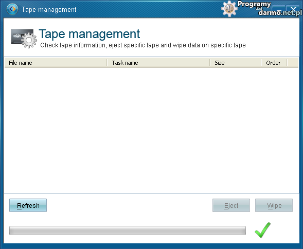Click the Tape management title bar text
The image size is (303, 249).
[x=49, y=9]
